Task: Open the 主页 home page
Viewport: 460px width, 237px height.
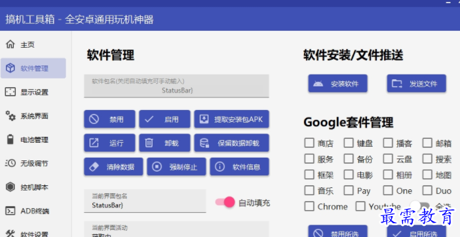Action: tap(33, 45)
